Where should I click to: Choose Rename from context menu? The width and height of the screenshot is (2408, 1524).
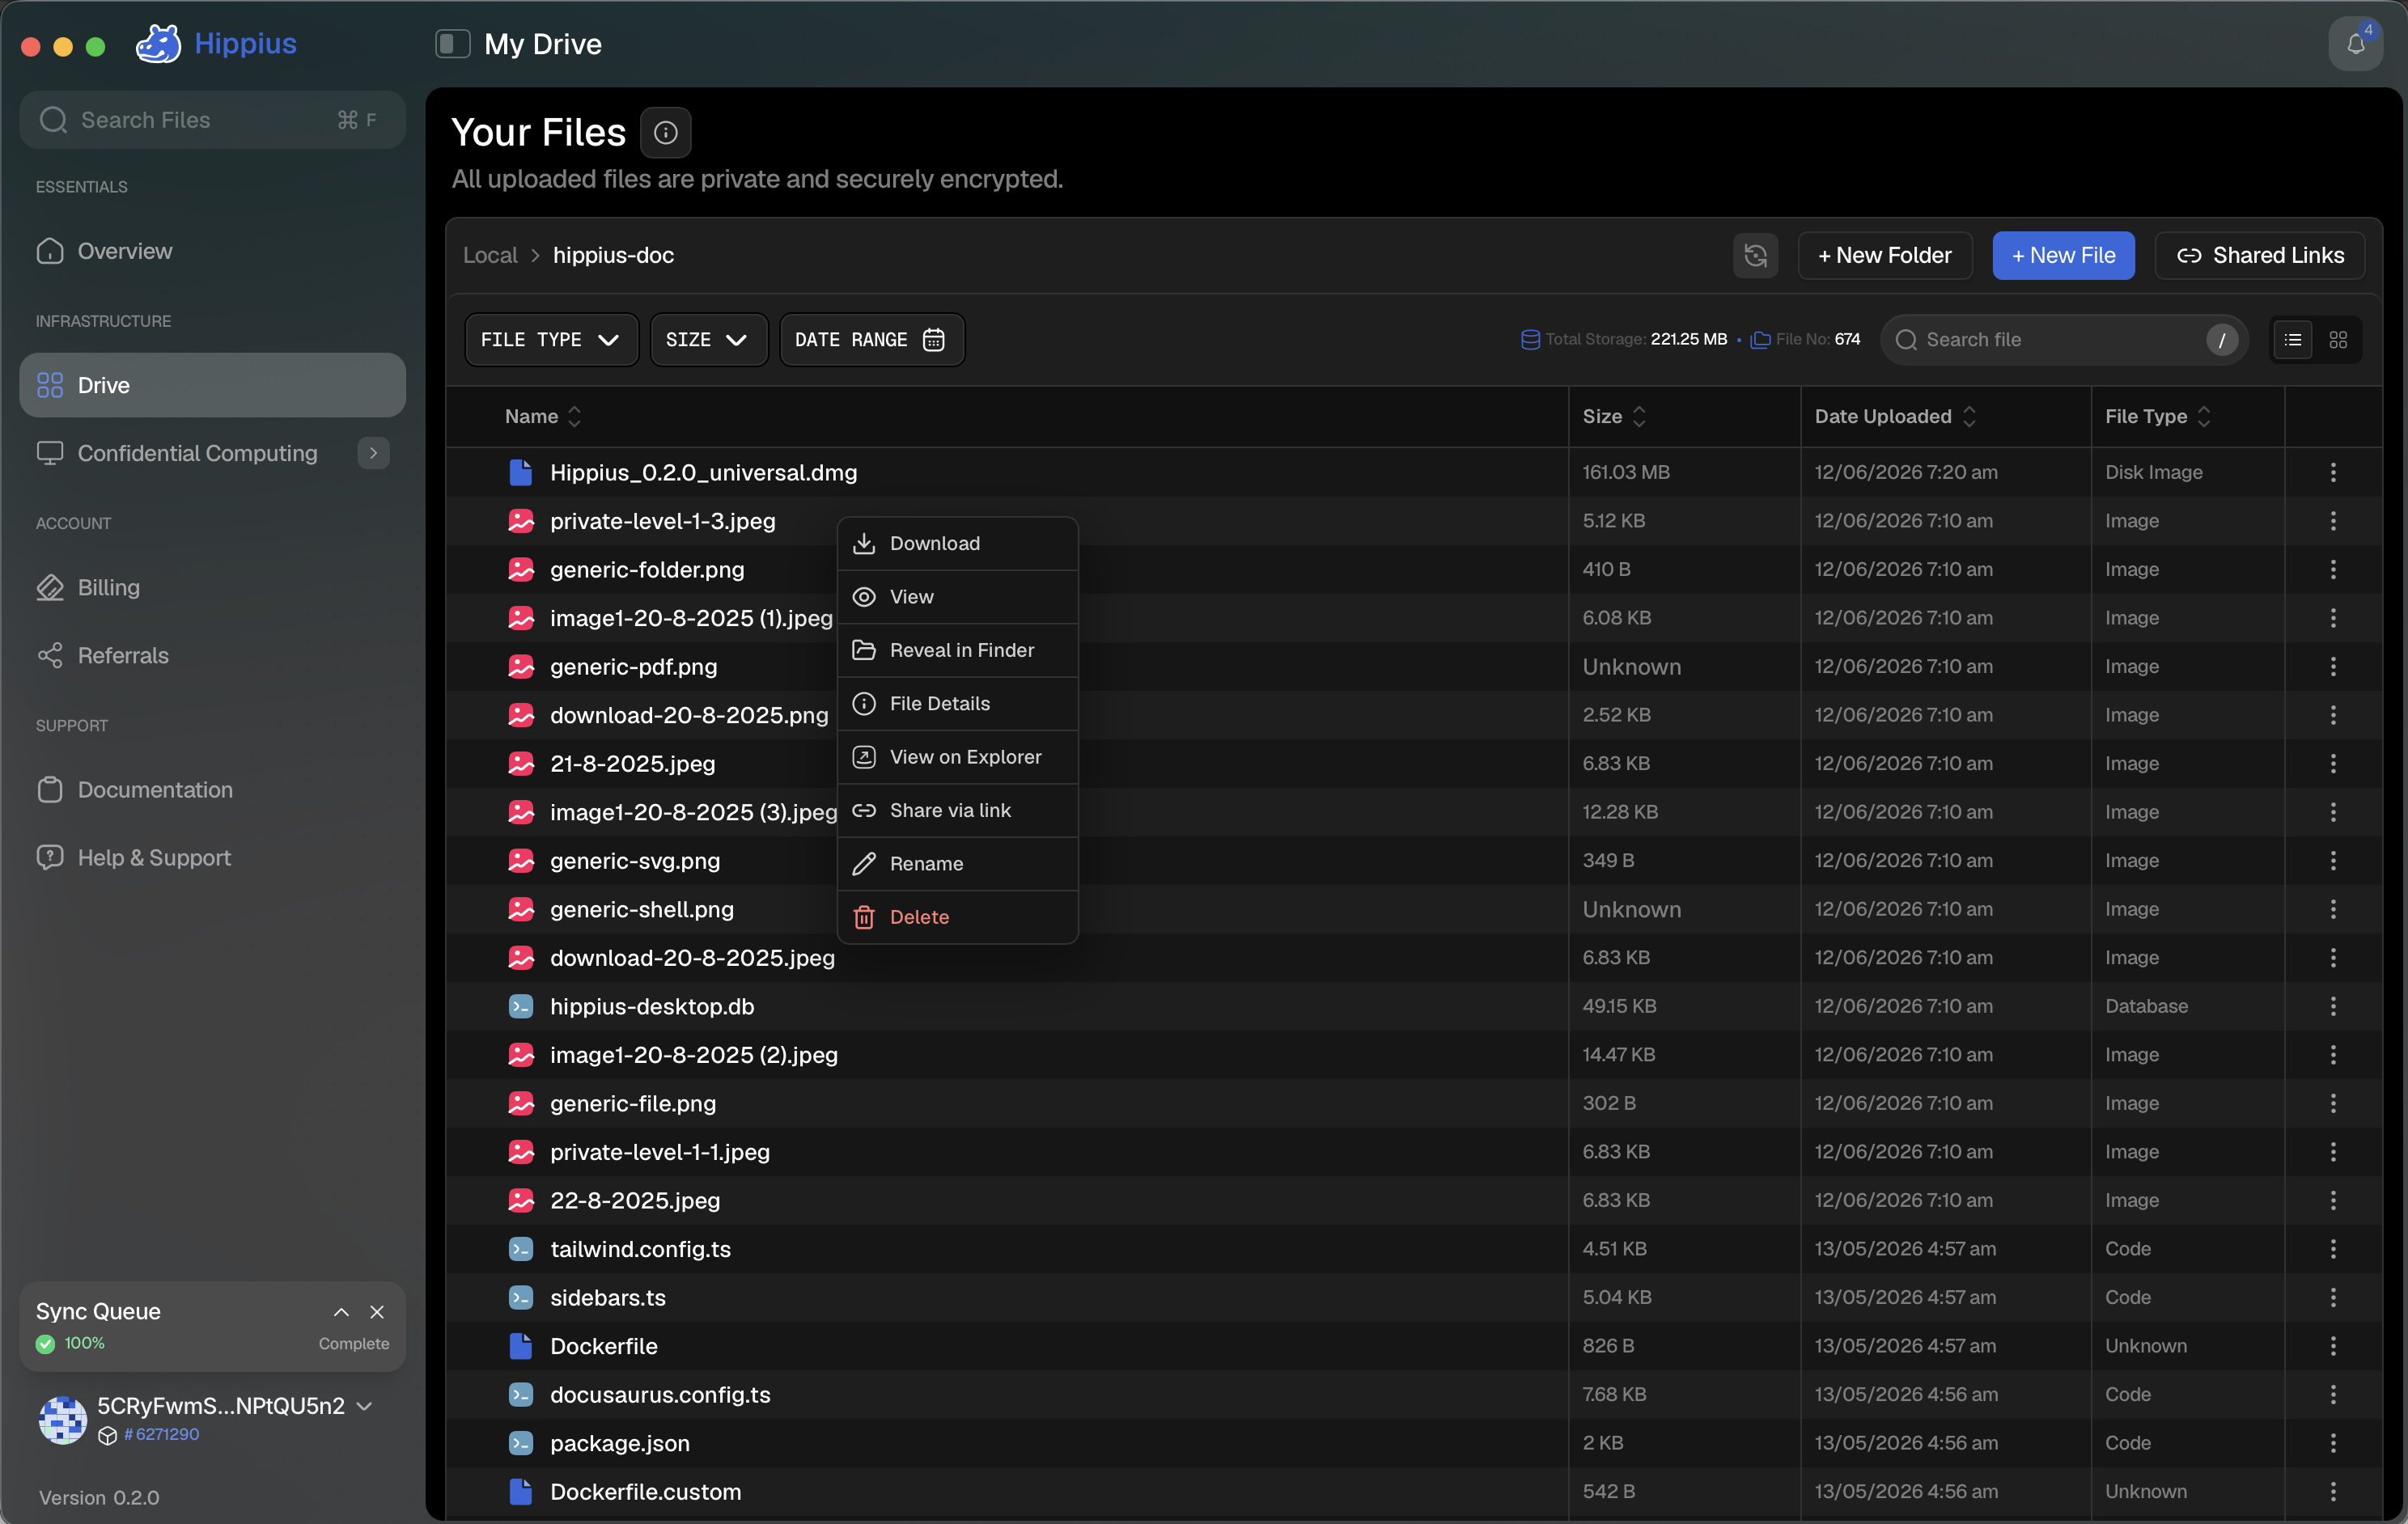[957, 864]
